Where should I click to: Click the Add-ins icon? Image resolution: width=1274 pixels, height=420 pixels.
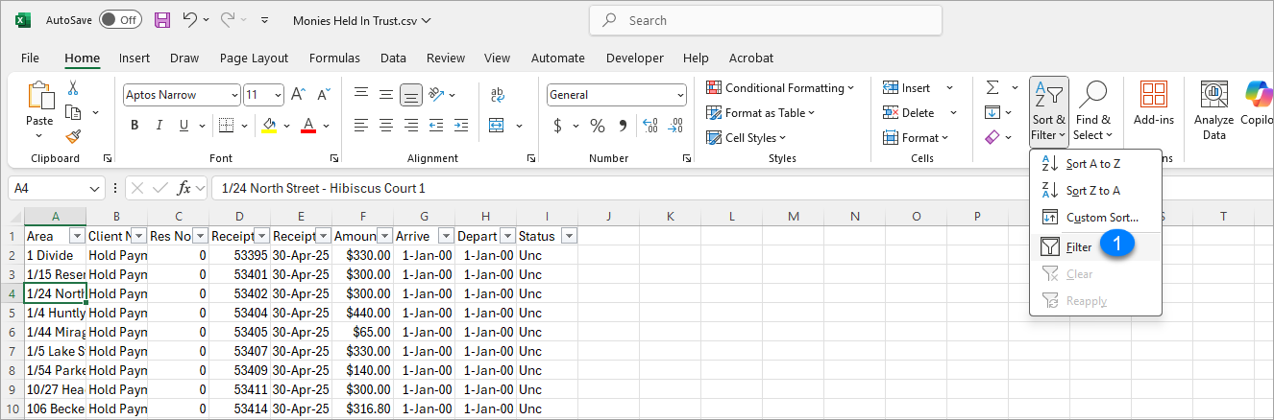[x=1153, y=104]
